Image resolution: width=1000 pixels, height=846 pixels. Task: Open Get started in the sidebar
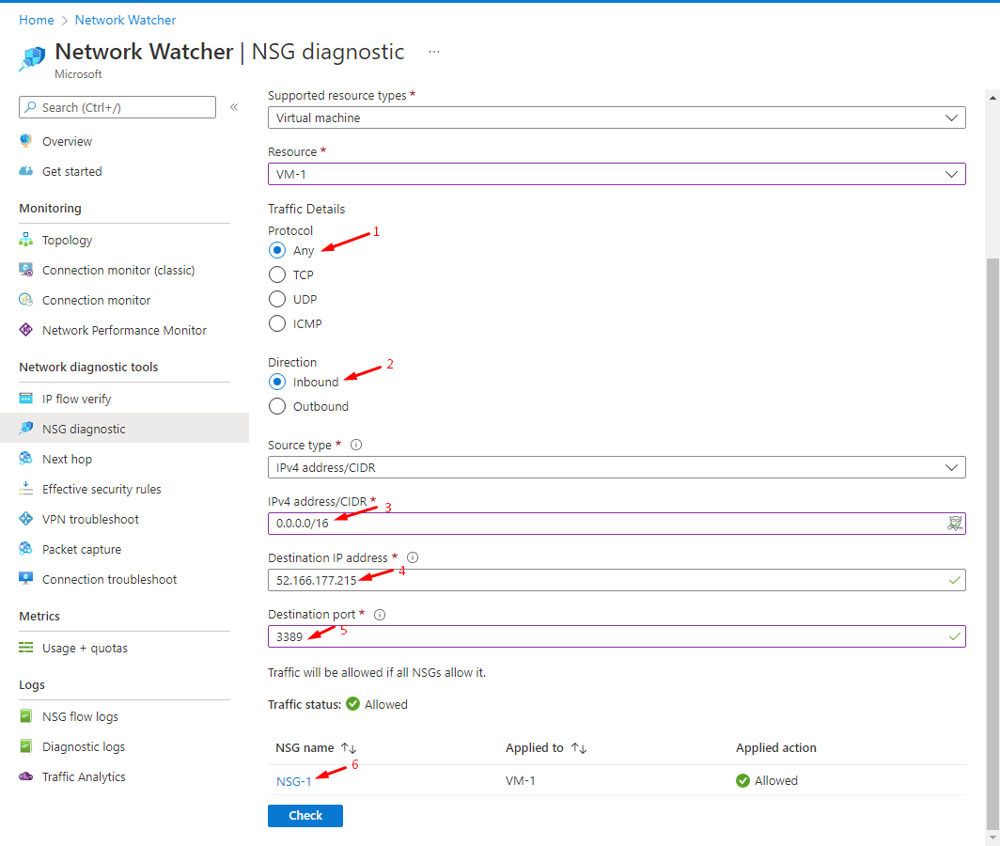(x=72, y=171)
